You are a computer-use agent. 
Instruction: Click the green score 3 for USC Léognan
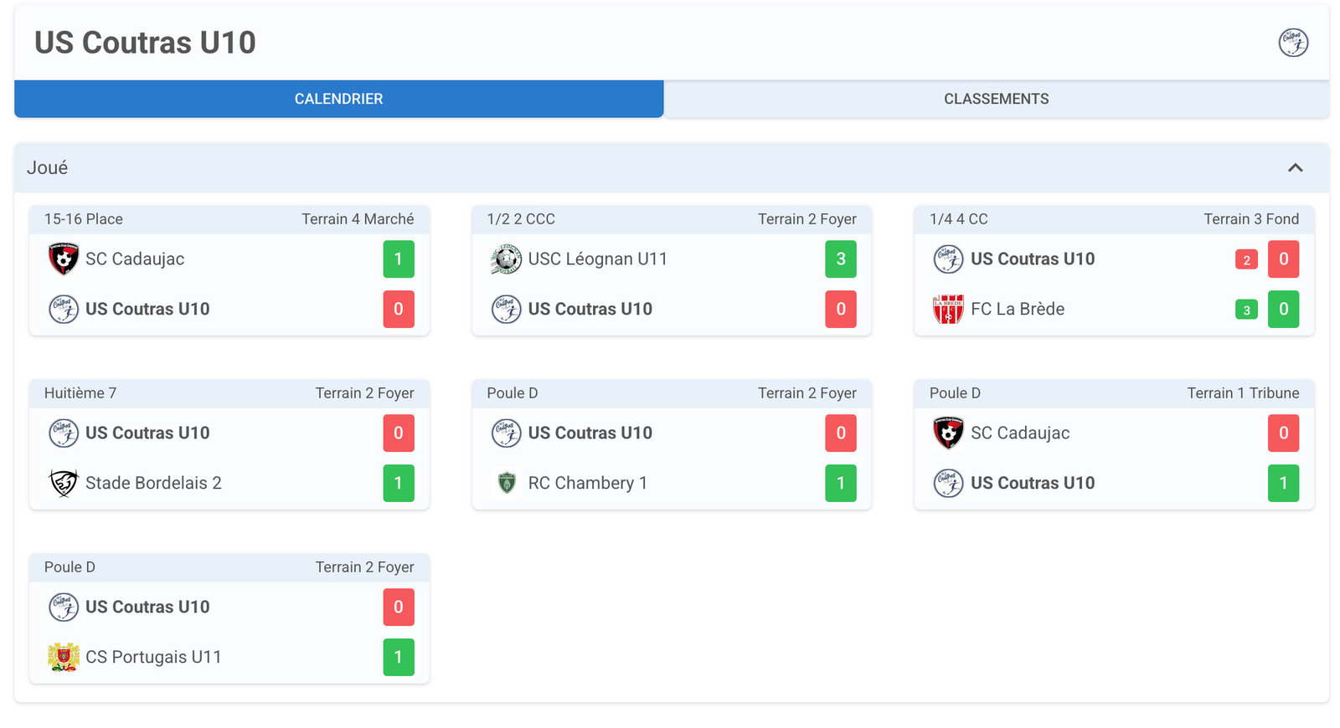pos(840,259)
